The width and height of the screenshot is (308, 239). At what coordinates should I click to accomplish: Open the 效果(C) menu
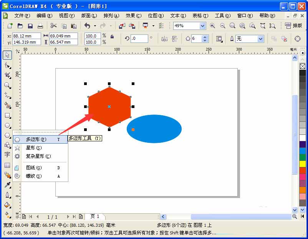[134, 15]
